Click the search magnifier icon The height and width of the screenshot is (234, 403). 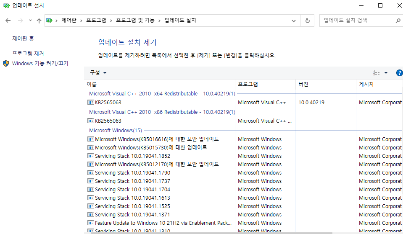pyautogui.click(x=398, y=21)
